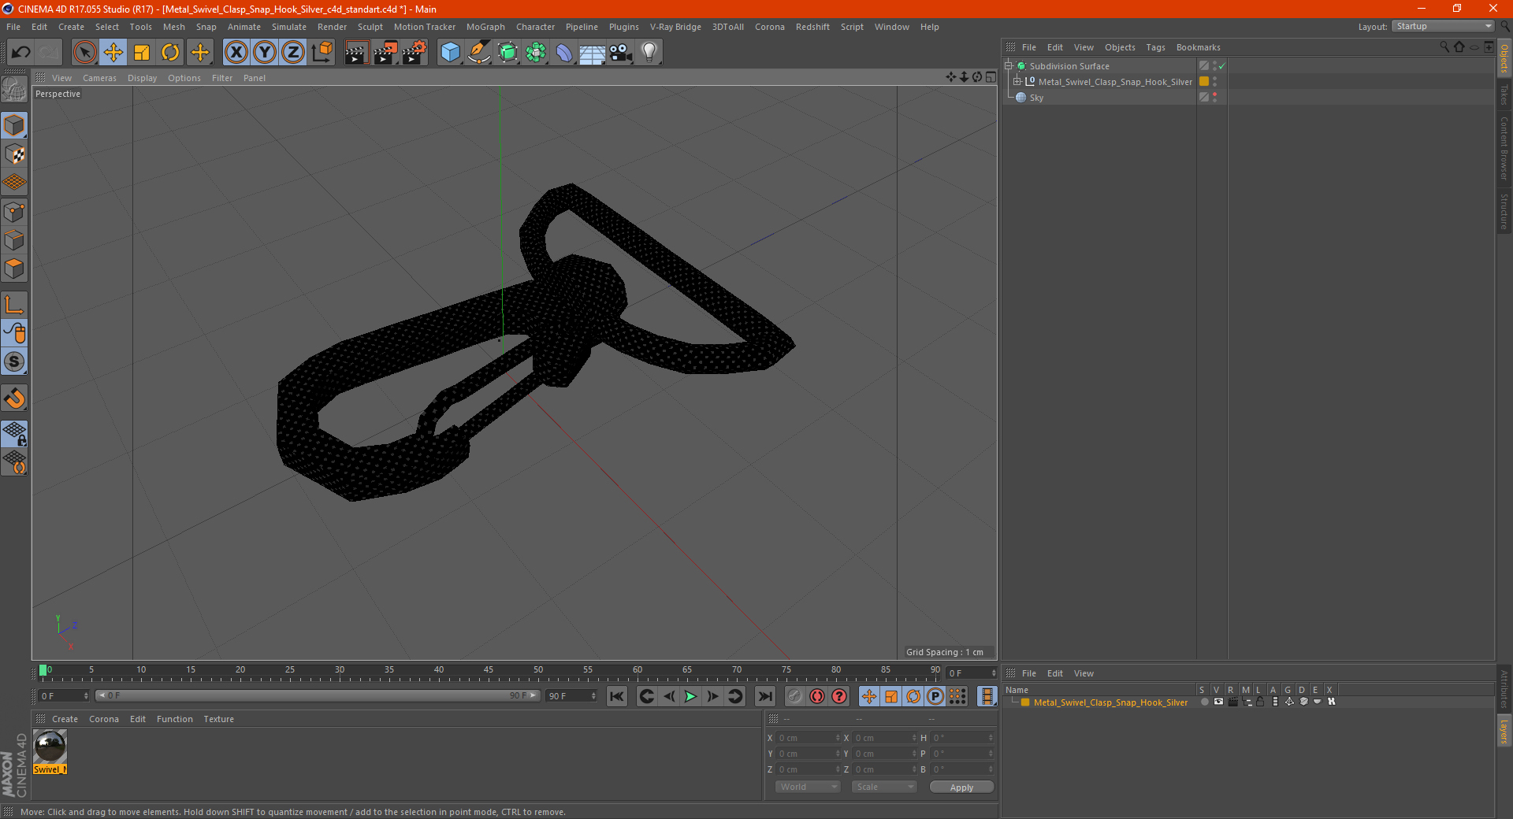Click the Undo arrow icon
1513x819 pixels.
click(21, 53)
